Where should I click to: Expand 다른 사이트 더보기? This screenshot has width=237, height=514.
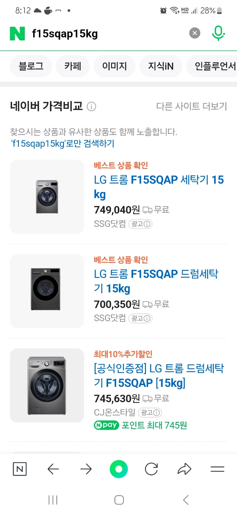(x=192, y=106)
